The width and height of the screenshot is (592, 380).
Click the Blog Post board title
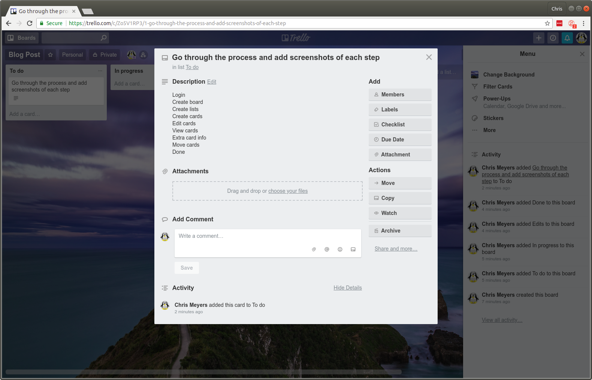tap(24, 55)
